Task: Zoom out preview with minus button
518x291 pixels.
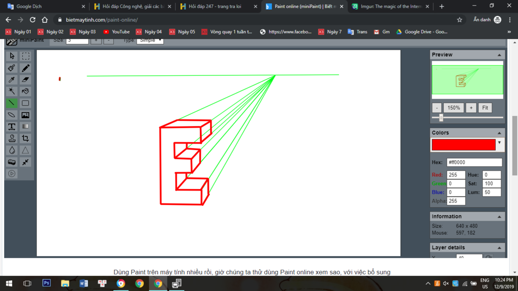Action: [x=437, y=108]
